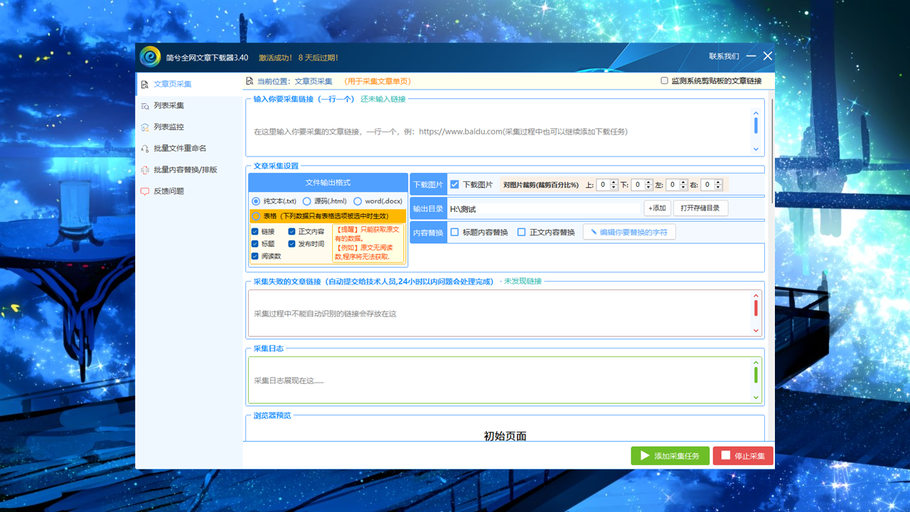
Task: Uncheck the 下载图片 checkbox
Action: (x=455, y=184)
